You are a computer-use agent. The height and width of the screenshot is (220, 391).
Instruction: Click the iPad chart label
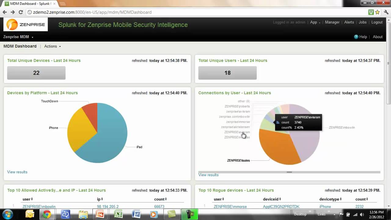139,147
